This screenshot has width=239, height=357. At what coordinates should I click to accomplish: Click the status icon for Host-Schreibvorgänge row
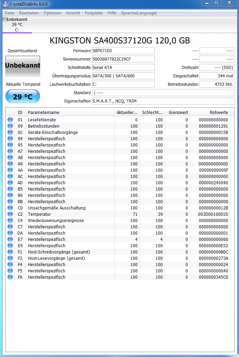[10, 252]
